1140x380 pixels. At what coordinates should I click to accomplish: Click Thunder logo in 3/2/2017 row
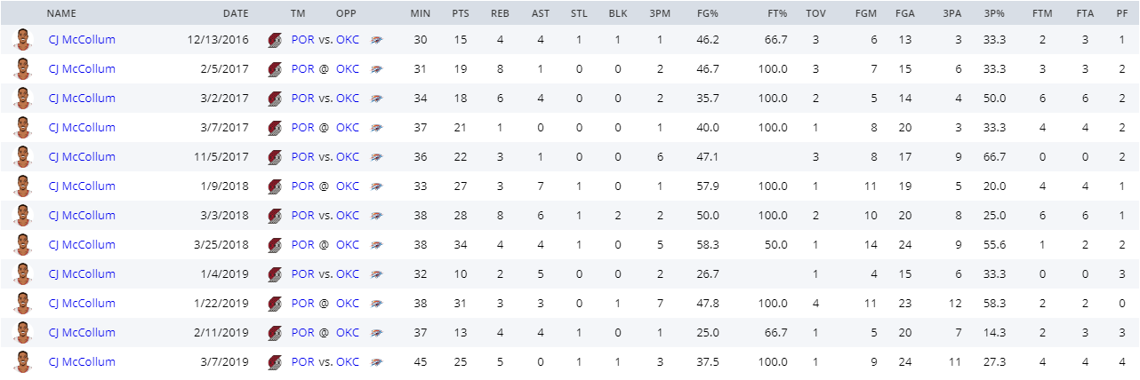click(377, 99)
